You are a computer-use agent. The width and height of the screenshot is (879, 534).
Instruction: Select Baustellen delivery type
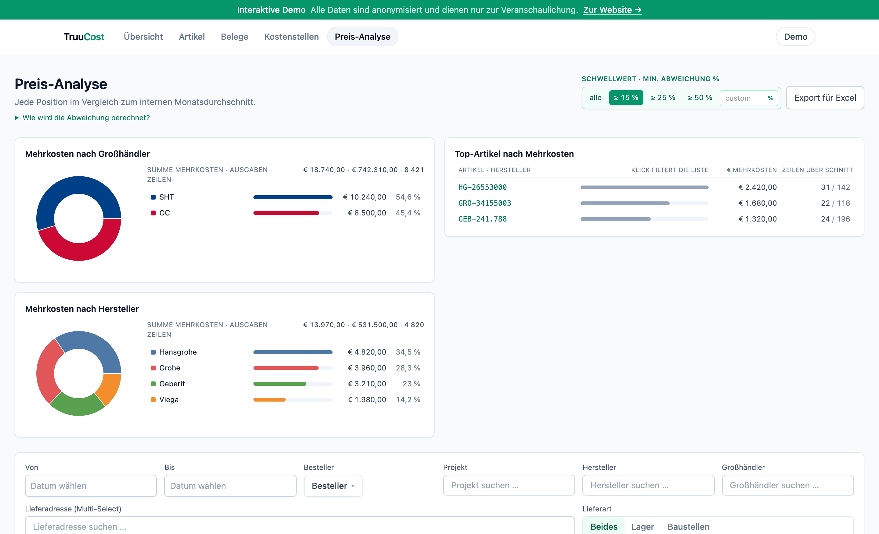pyautogui.click(x=688, y=526)
